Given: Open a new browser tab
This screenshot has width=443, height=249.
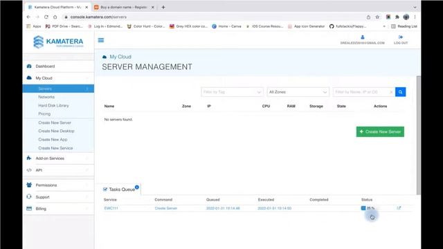Looking at the screenshot, I should coord(163,8).
